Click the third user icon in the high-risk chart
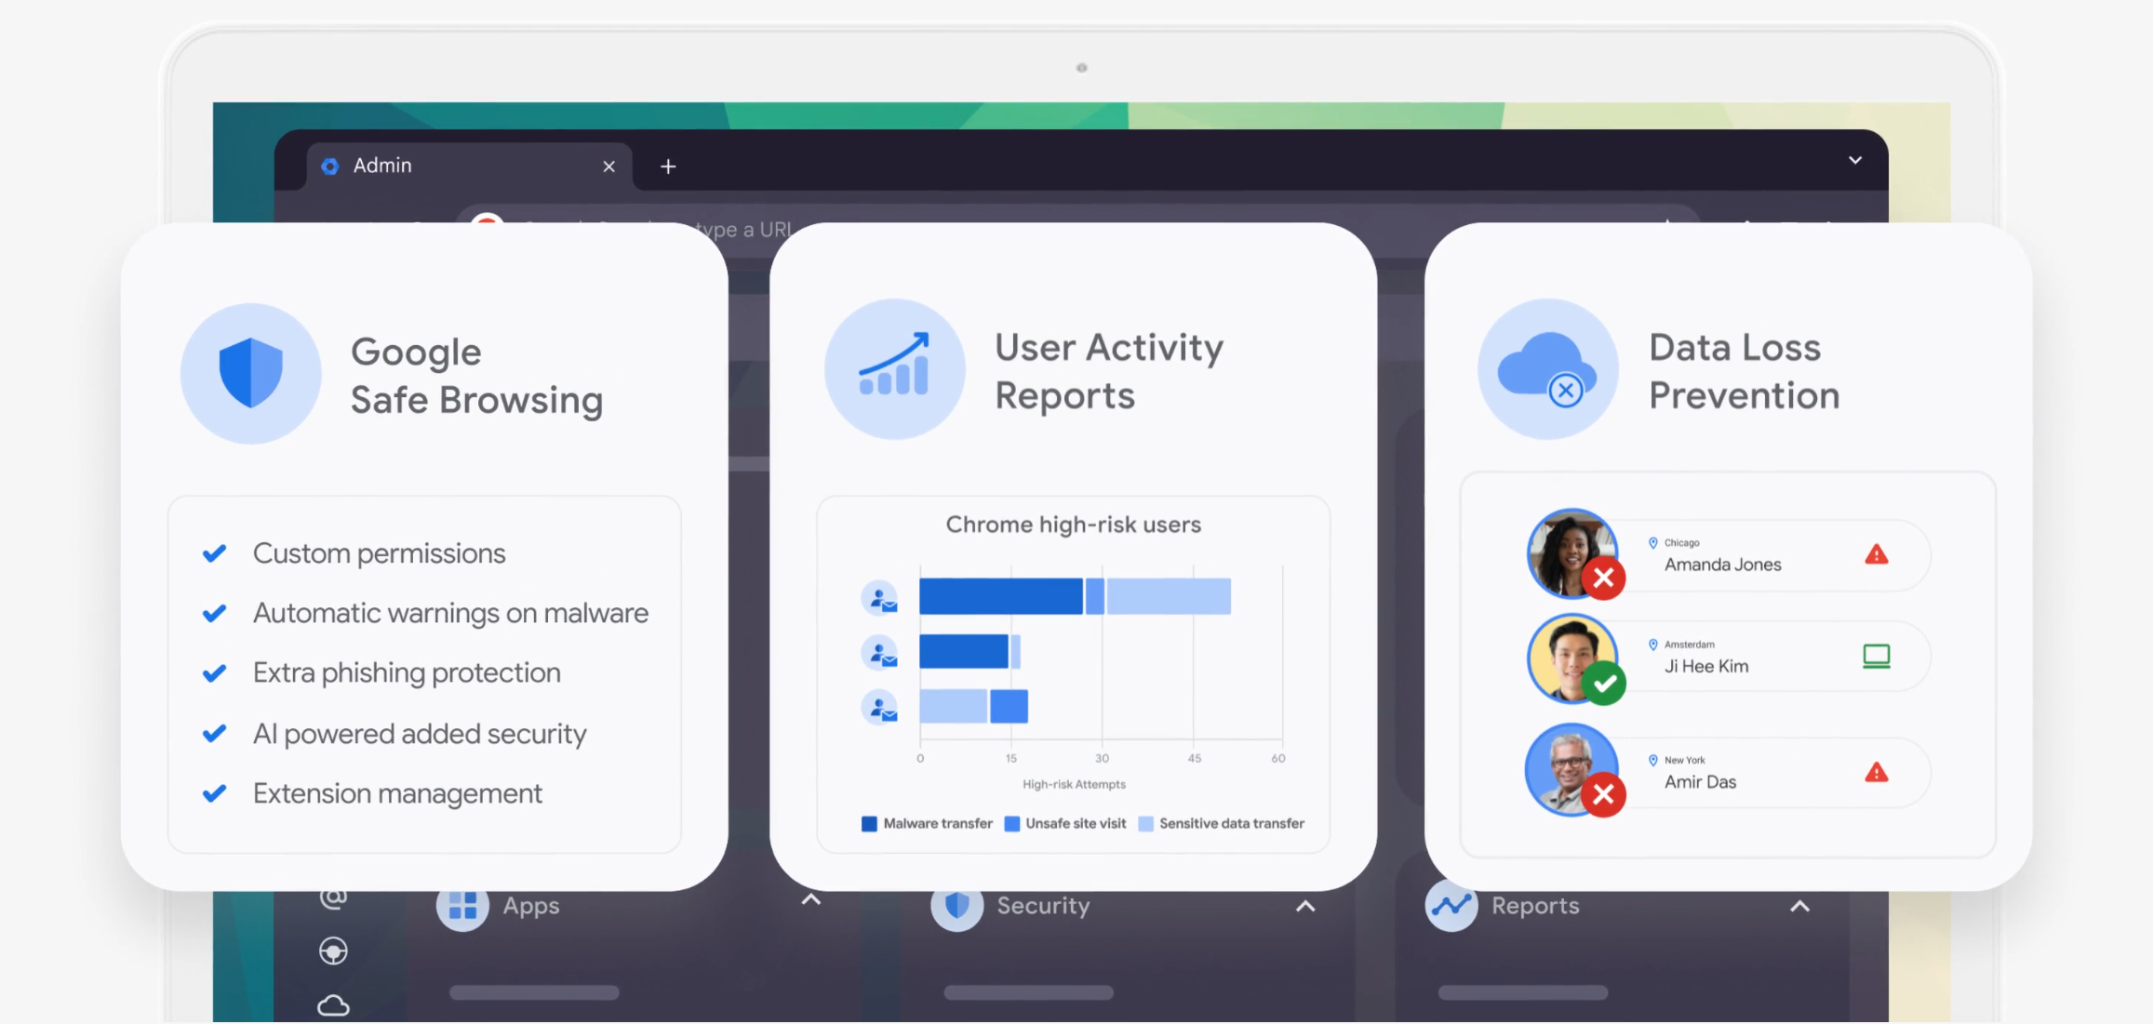This screenshot has height=1024, width=2153. click(879, 708)
